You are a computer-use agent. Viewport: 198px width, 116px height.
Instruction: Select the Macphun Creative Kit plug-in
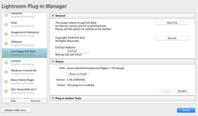(x=24, y=72)
